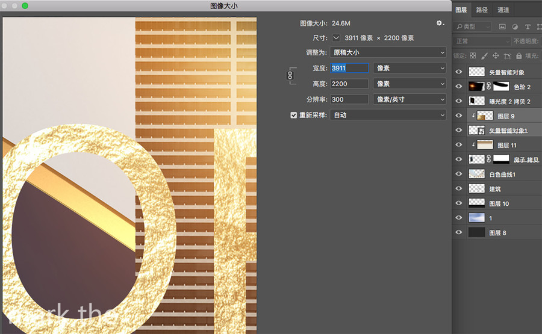Click thumbnail of 建筑 layer
This screenshot has width=542, height=334.
coord(477,188)
